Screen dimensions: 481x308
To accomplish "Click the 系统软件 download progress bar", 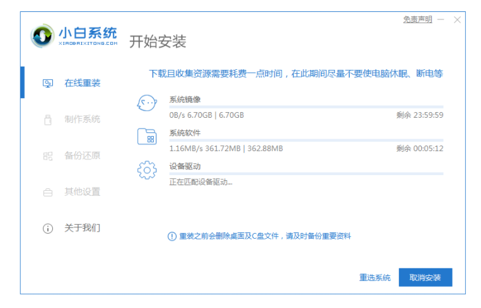I will [x=306, y=140].
